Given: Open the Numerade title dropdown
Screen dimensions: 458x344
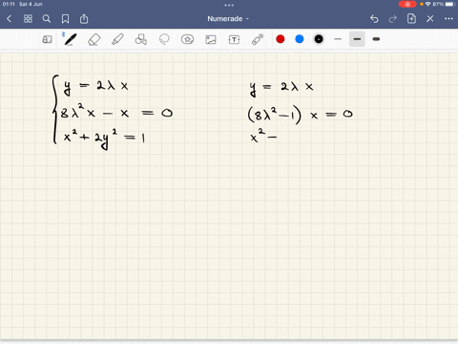Looking at the screenshot, I should pos(228,19).
